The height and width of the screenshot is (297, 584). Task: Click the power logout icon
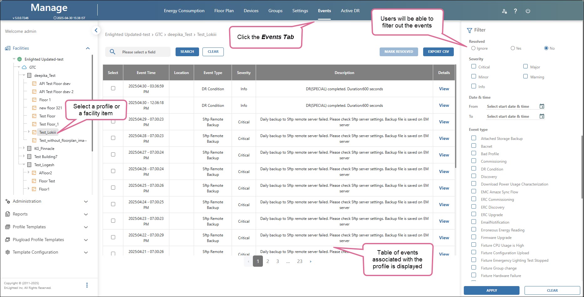click(528, 11)
